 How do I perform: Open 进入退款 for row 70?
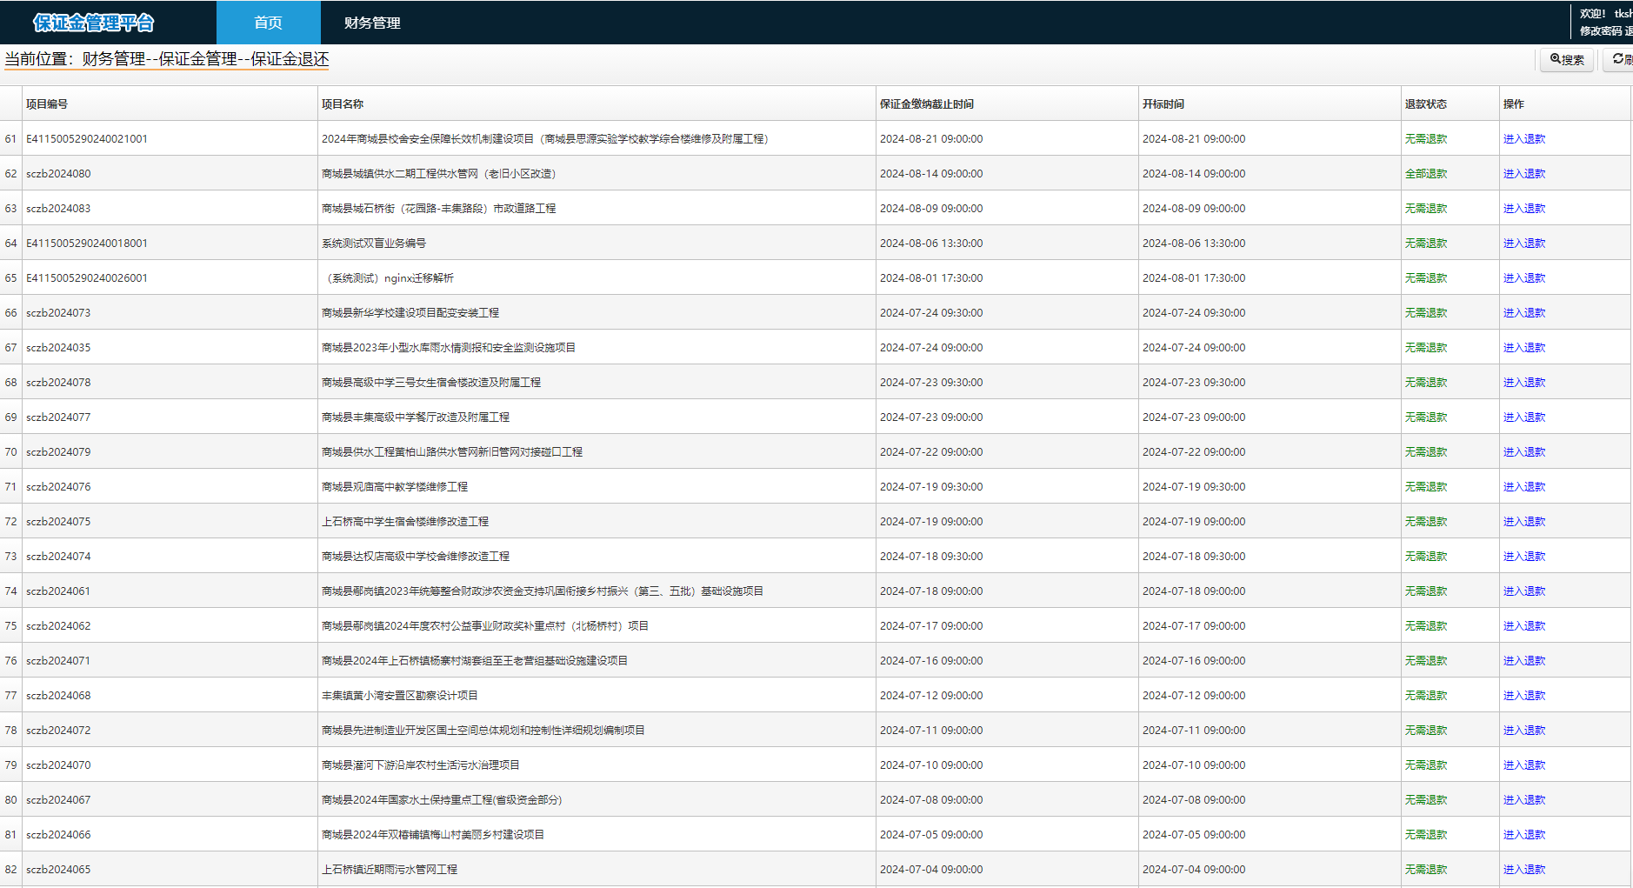(x=1524, y=452)
